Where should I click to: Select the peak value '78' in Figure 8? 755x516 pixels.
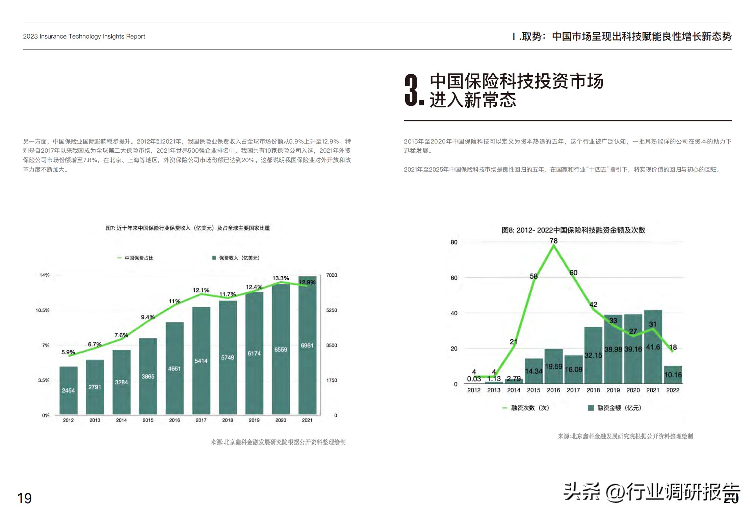pos(553,241)
